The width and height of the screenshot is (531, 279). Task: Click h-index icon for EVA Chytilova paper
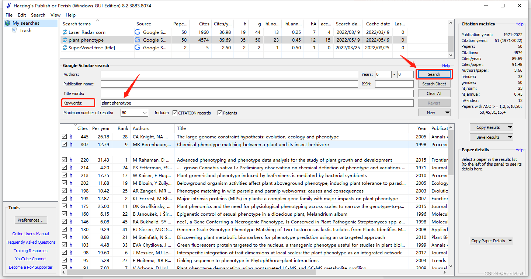pos(71,245)
